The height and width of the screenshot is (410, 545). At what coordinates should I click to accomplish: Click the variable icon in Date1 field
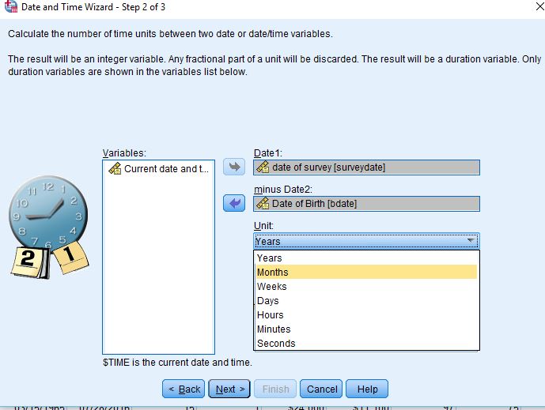[x=263, y=167]
